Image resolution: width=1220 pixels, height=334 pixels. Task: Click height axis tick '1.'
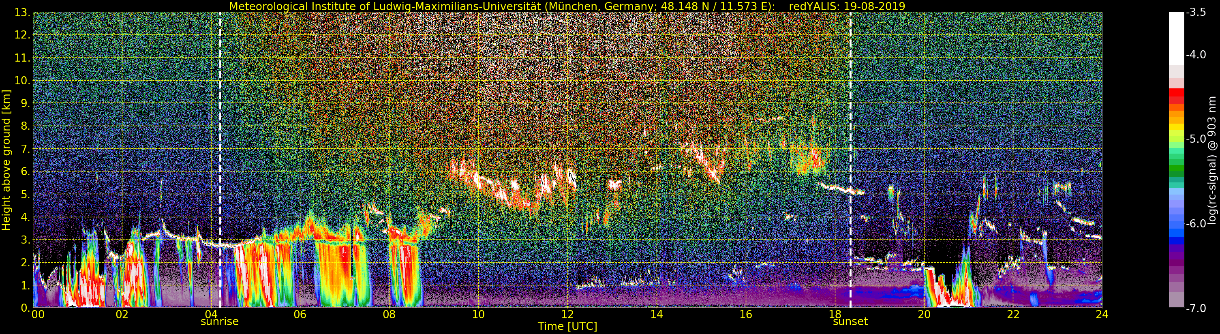(x=25, y=286)
